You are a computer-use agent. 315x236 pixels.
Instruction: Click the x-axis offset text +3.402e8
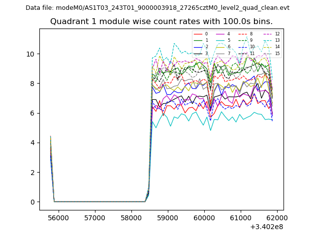(x=266, y=226)
